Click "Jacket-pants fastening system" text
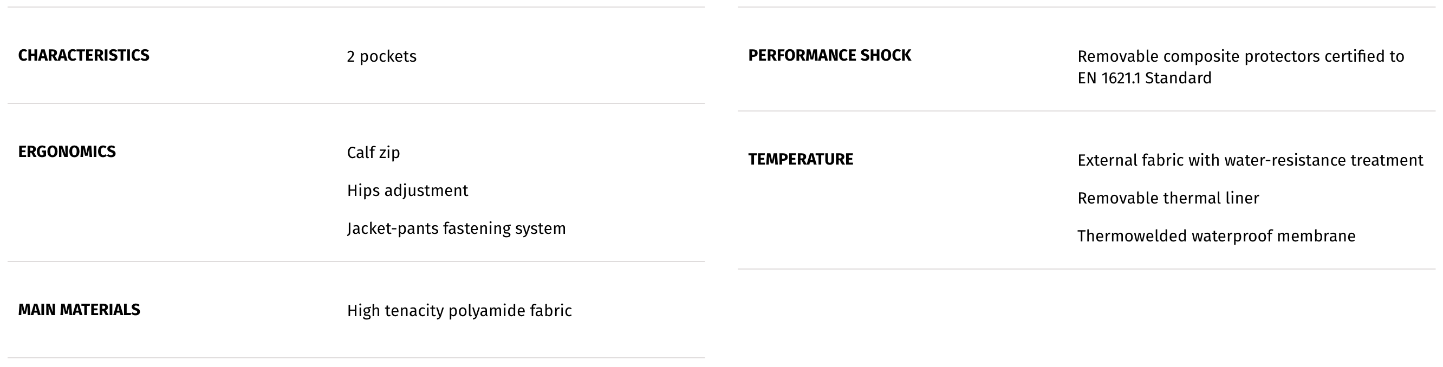 coord(456,228)
